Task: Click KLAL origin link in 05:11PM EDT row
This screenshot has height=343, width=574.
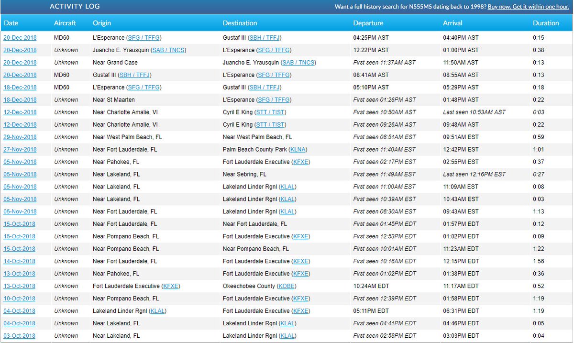Action: pos(157,311)
